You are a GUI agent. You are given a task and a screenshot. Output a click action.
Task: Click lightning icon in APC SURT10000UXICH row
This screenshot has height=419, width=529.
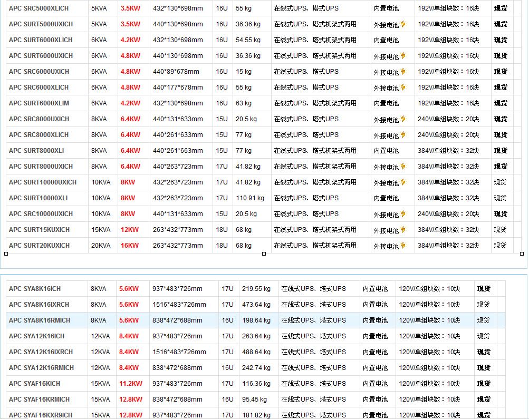[403, 182]
